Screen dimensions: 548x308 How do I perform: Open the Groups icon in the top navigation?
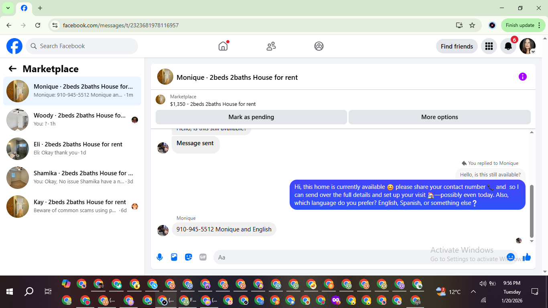(319, 46)
